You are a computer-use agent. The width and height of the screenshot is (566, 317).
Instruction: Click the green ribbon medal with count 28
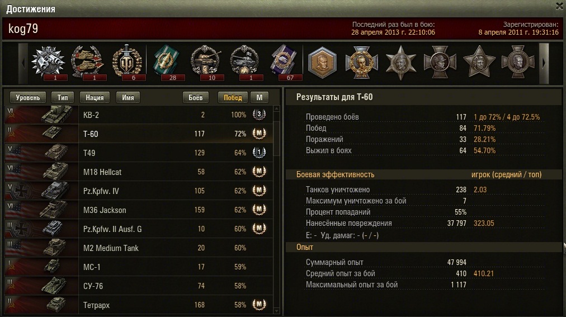(x=167, y=63)
